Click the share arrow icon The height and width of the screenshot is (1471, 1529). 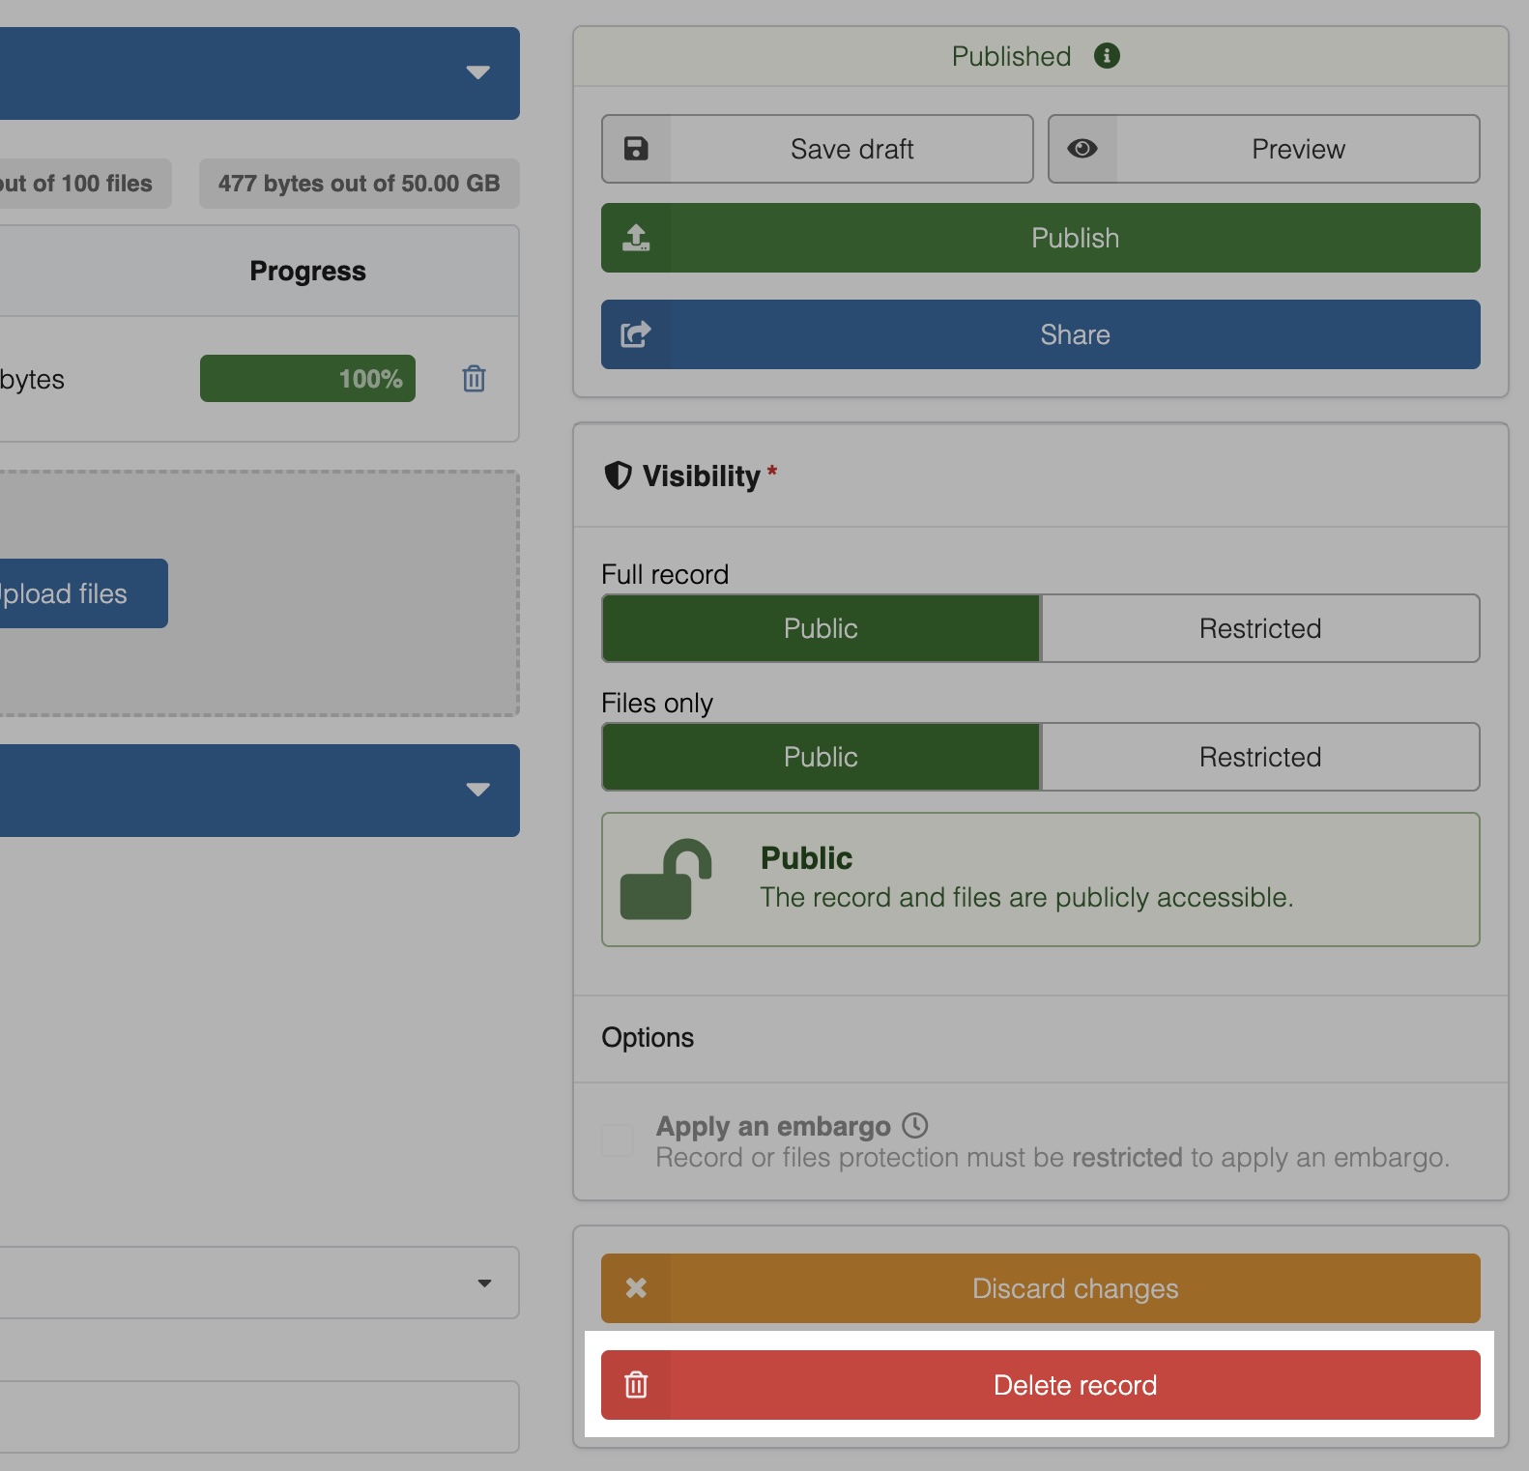636,334
